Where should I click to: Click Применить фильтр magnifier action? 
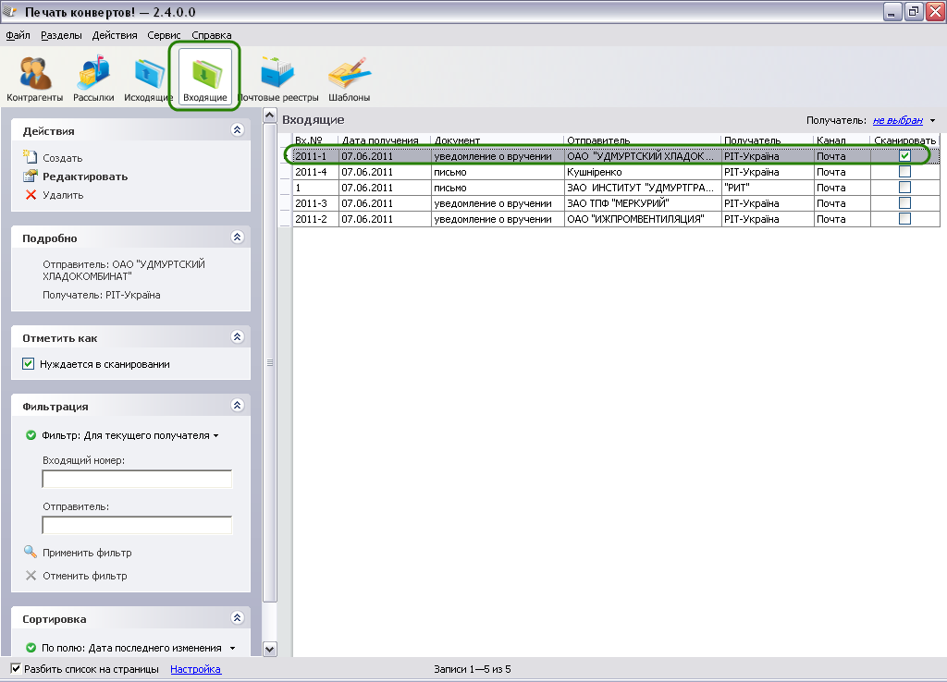pyautogui.click(x=86, y=553)
